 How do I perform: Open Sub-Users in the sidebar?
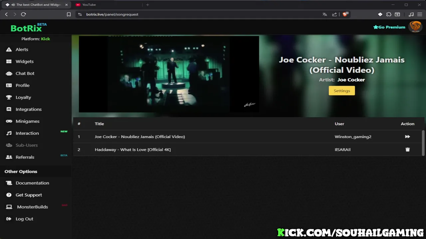point(27,145)
